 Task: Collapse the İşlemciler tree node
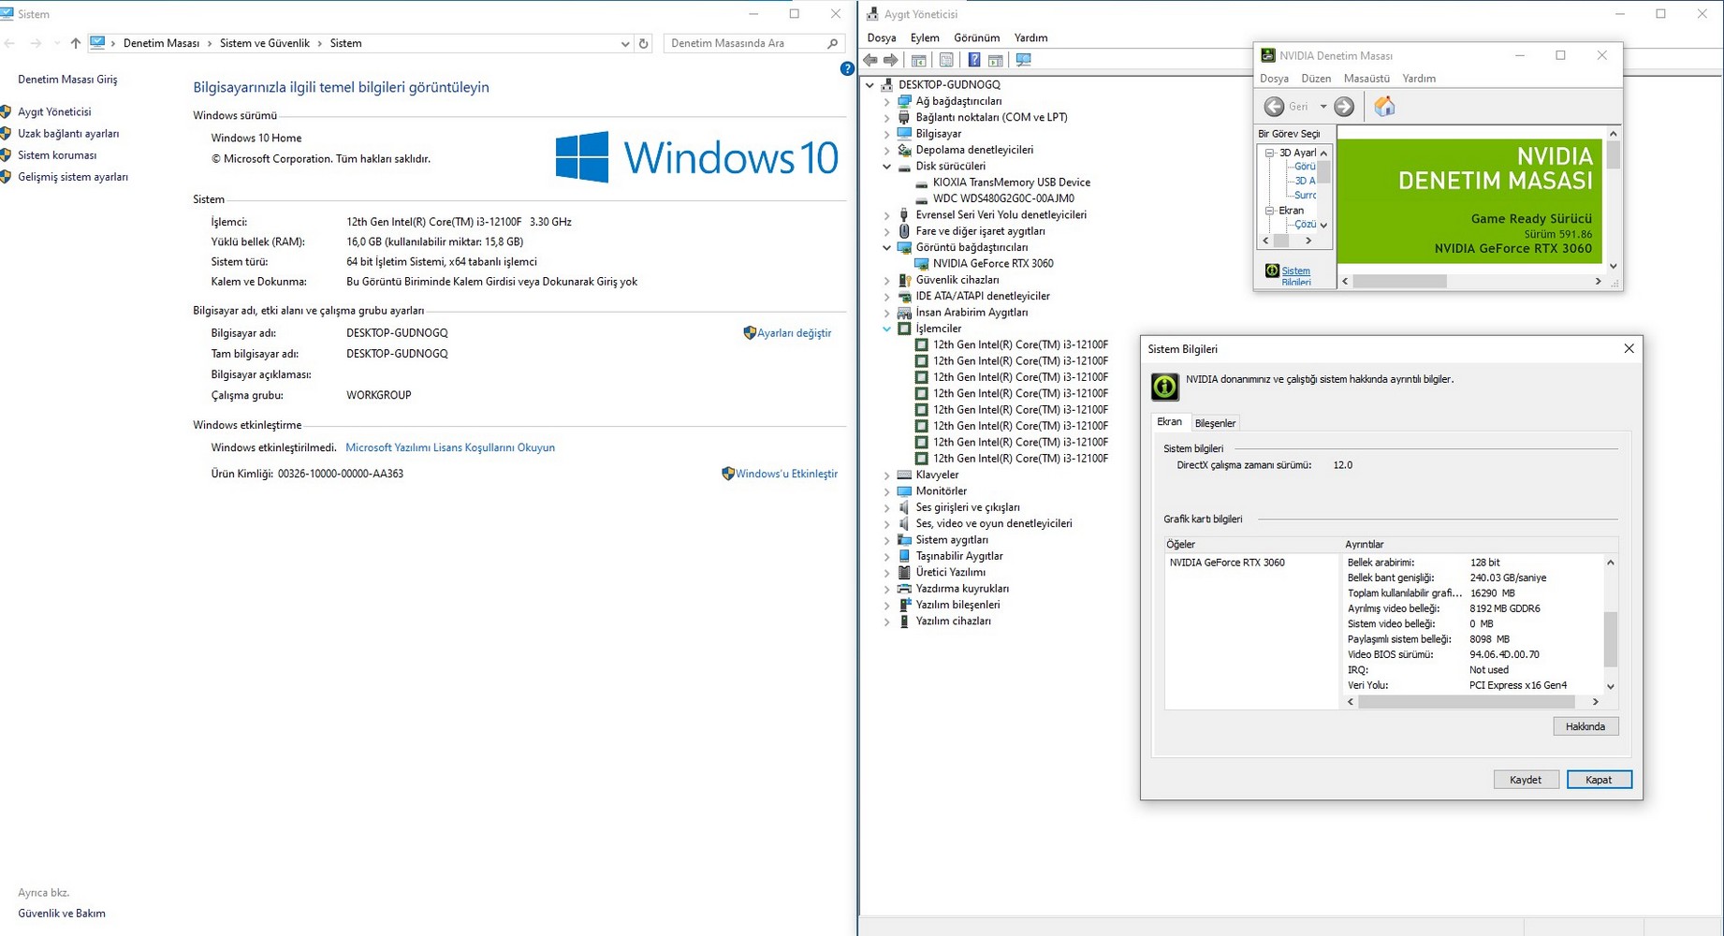coord(887,329)
